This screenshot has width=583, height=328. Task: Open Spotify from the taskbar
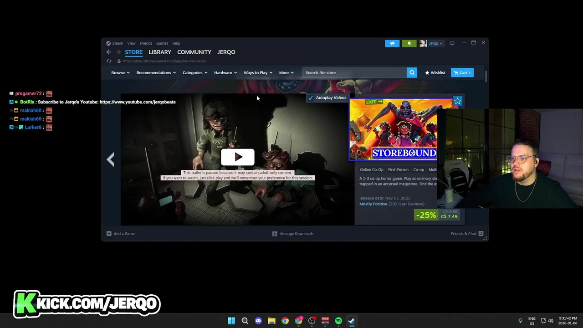click(338, 321)
